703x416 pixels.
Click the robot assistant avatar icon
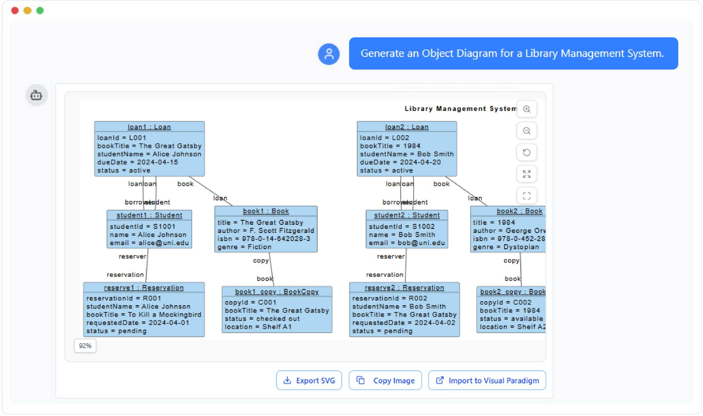coord(36,95)
